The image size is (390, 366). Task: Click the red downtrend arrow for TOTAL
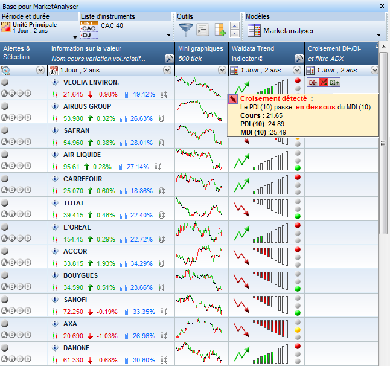241,209
